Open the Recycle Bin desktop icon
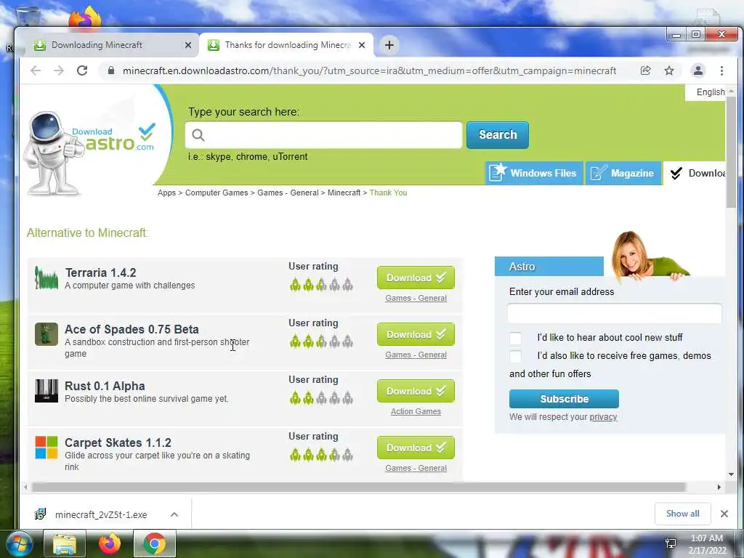The image size is (744, 558). click(28, 17)
